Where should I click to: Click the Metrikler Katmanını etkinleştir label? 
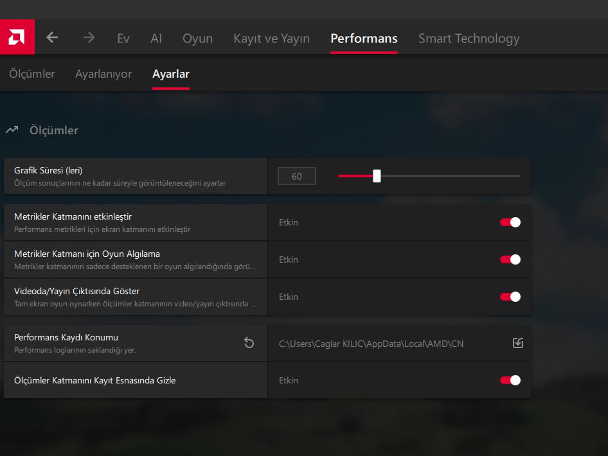coord(73,216)
